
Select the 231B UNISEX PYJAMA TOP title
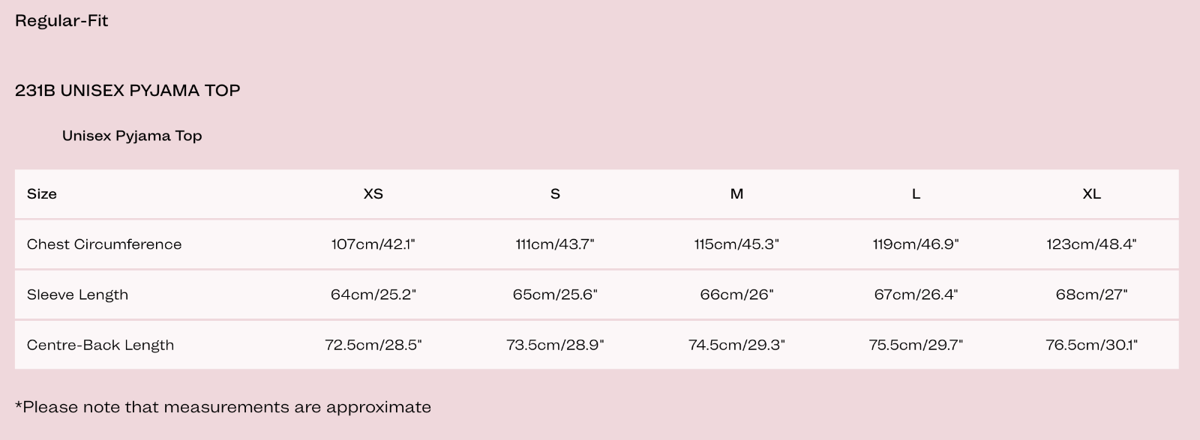click(127, 91)
